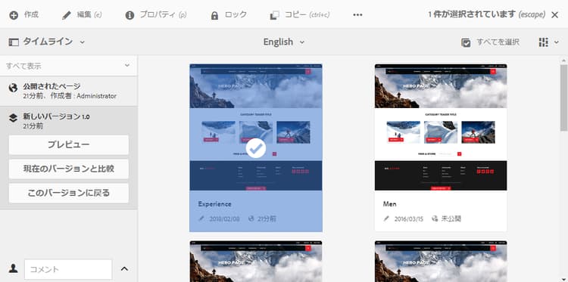This screenshot has width=568, height=282.
Task: Click Men card 未公開 status icon
Action: pyautogui.click(x=435, y=218)
